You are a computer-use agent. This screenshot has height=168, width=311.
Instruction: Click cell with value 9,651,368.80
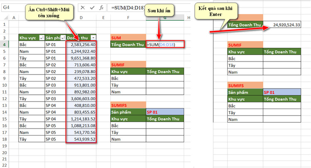[x=81, y=58]
